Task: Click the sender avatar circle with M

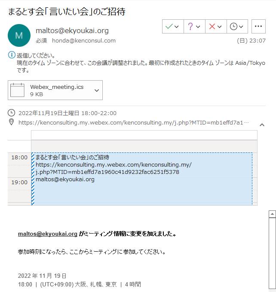Action: pos(19,35)
